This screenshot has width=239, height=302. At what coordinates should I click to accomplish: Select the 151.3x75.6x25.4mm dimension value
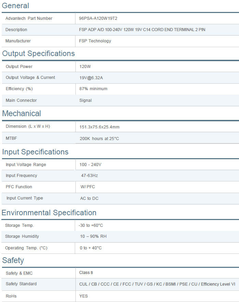pos(99,127)
